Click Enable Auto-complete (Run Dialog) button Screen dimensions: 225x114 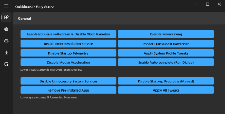coord(166,62)
